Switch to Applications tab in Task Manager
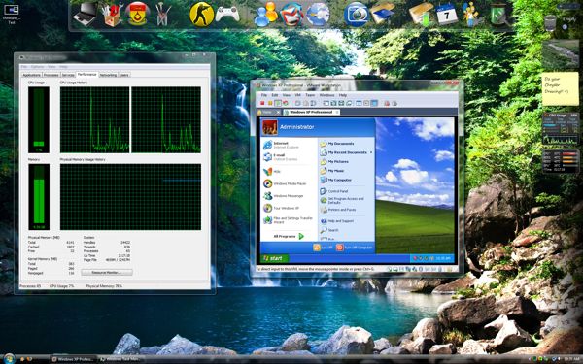 [x=32, y=75]
